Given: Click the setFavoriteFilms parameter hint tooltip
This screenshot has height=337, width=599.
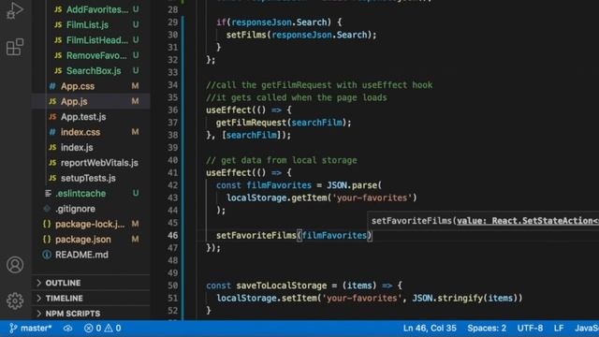Looking at the screenshot, I should [x=483, y=221].
